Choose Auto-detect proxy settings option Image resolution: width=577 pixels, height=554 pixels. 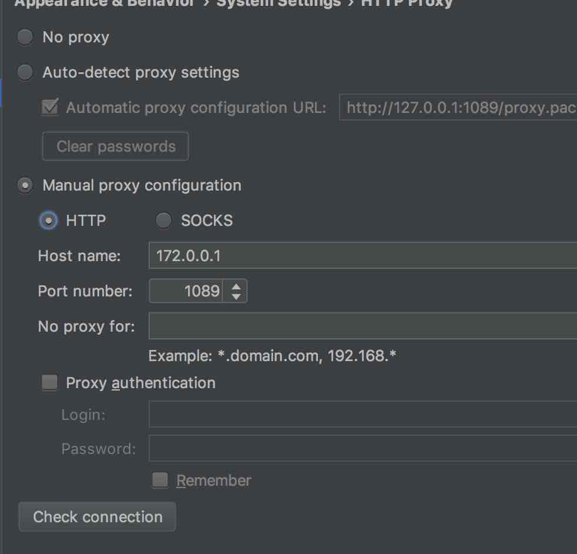point(25,72)
